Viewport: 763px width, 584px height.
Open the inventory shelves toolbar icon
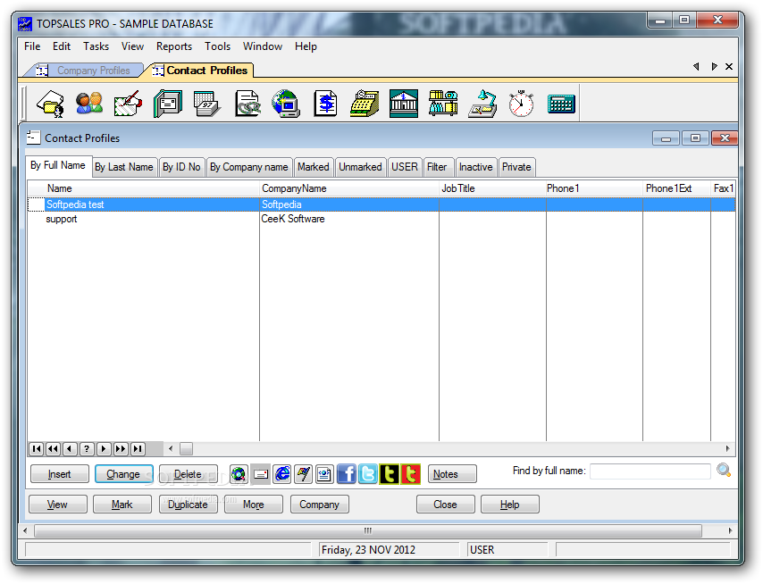click(443, 104)
